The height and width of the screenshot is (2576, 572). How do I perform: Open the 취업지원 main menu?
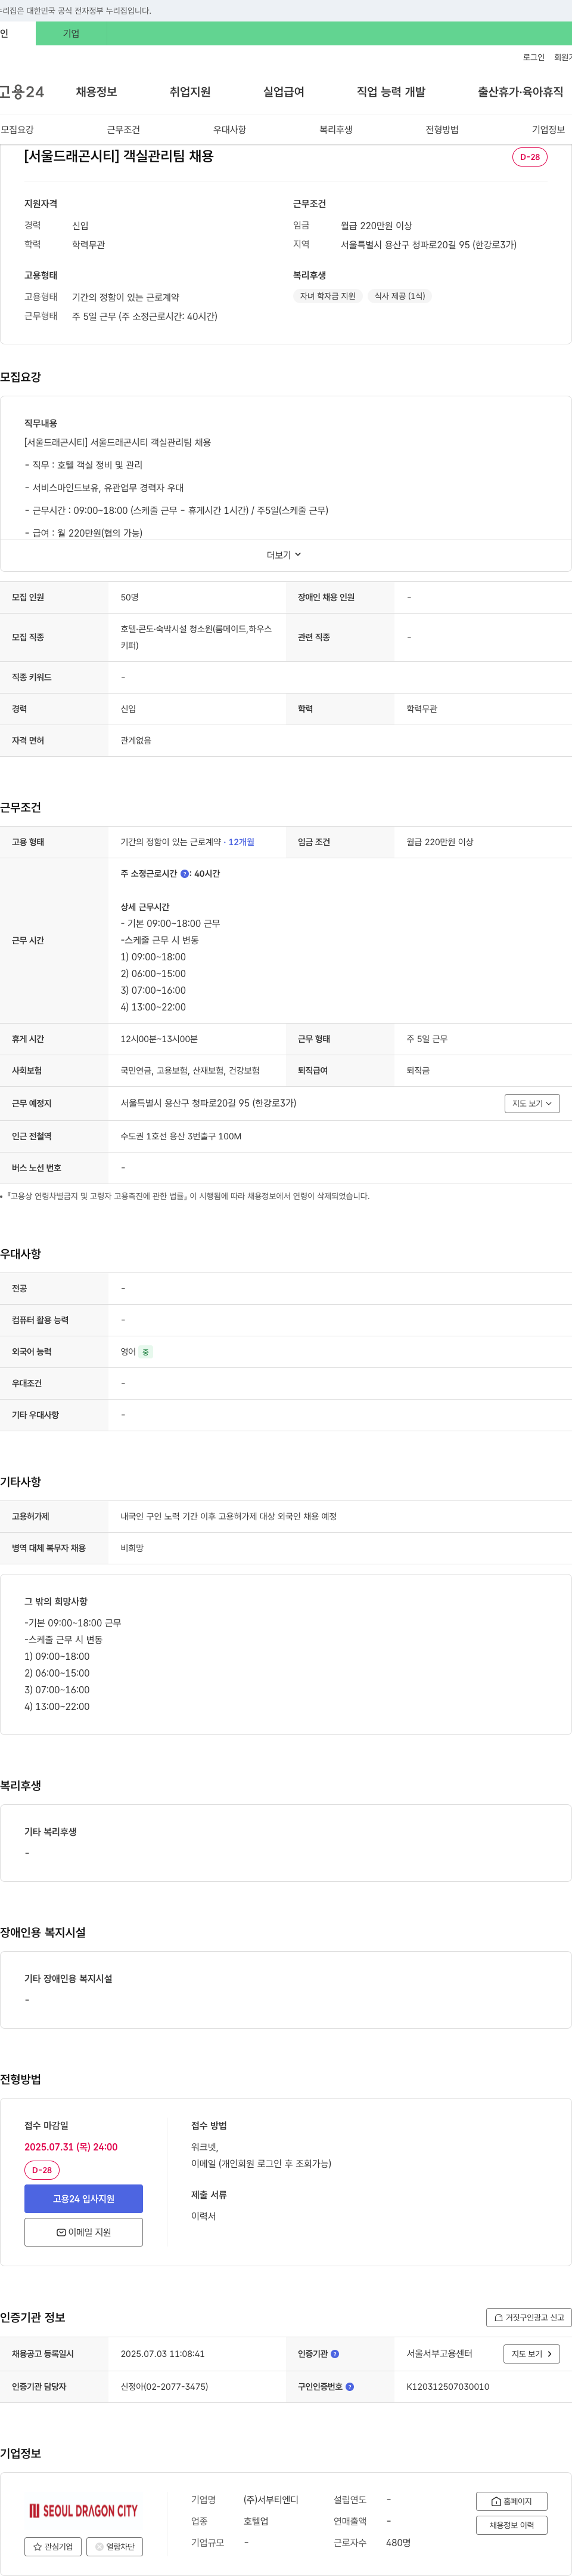(189, 92)
